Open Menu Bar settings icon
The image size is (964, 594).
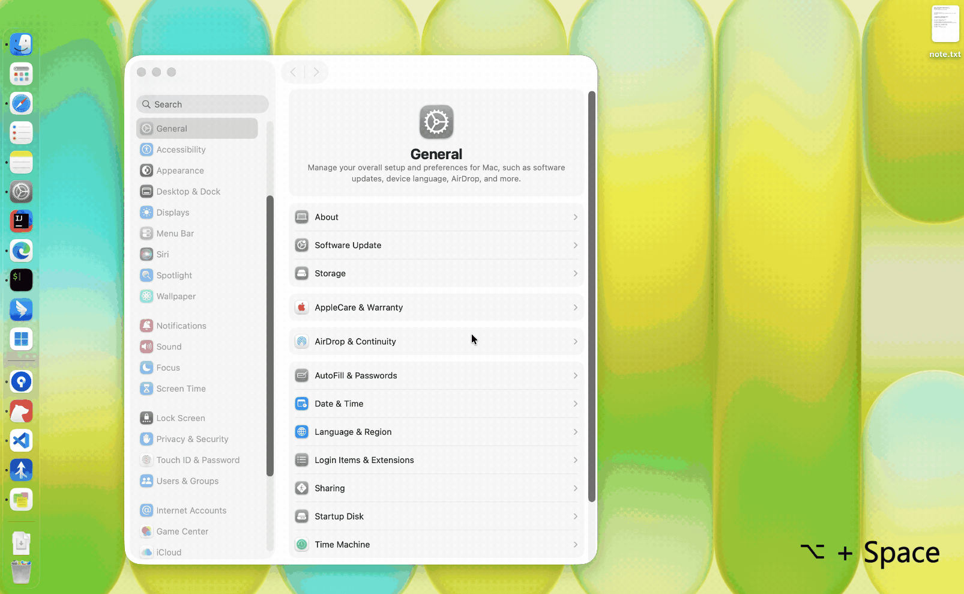click(x=146, y=234)
